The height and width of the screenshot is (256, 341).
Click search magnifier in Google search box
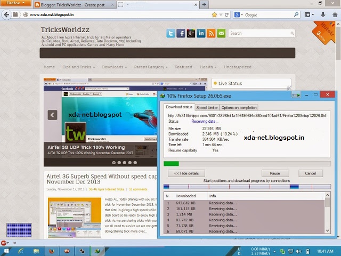click(296, 15)
